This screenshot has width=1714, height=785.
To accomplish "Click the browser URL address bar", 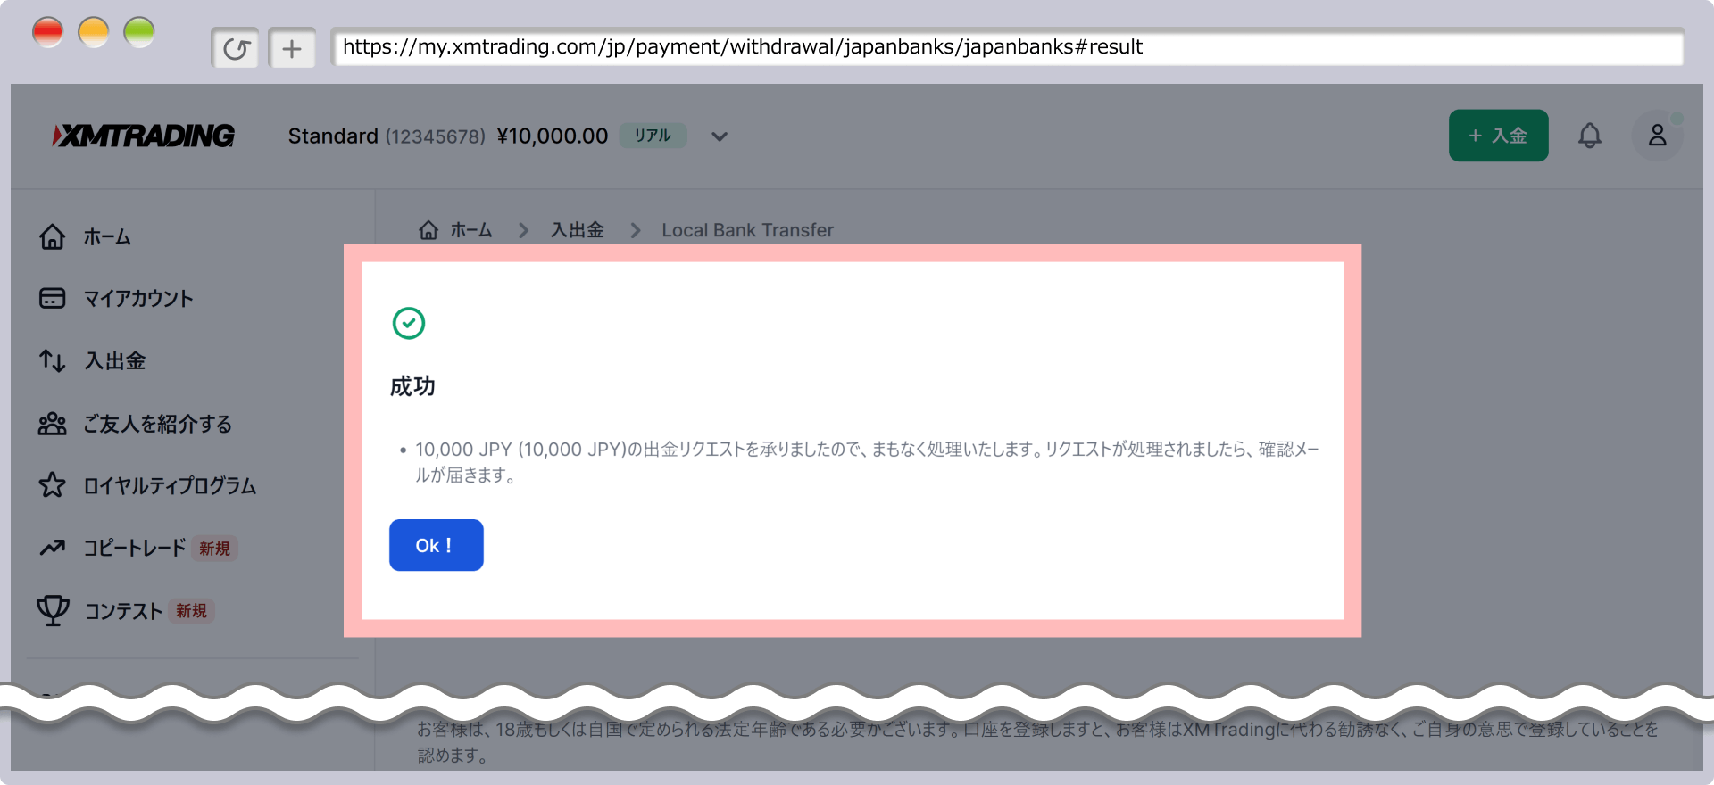I will coord(1007,47).
